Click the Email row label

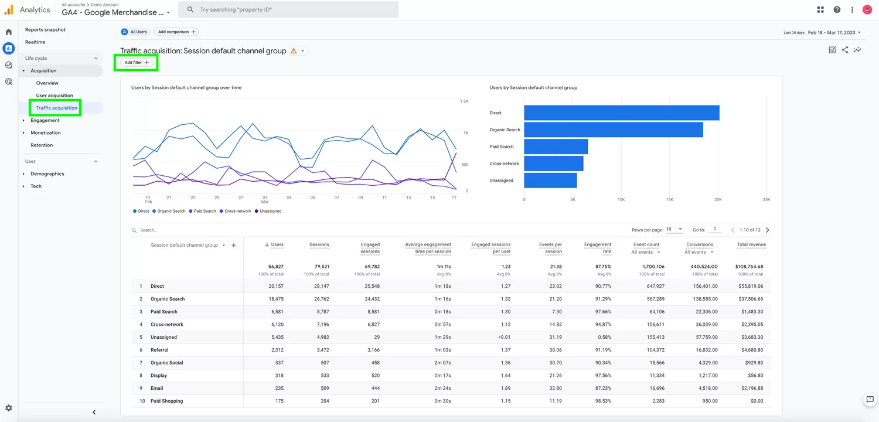156,388
